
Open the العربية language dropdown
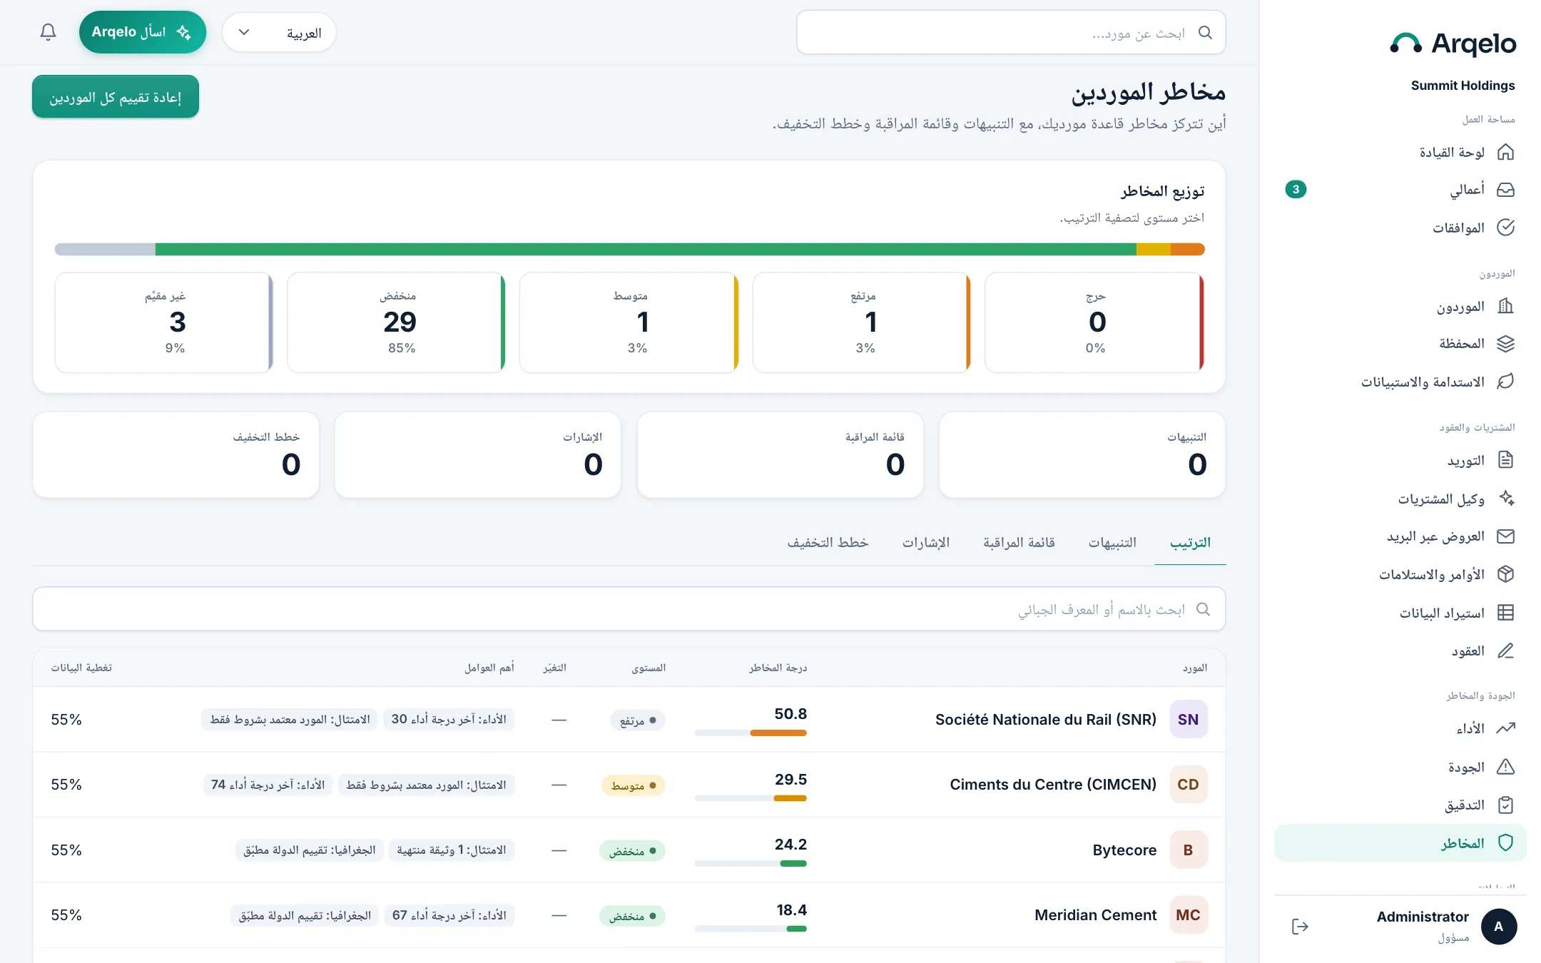(x=279, y=32)
